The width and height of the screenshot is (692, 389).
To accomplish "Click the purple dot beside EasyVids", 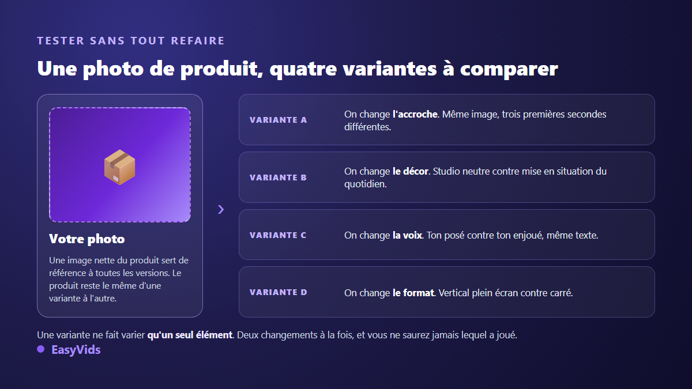I will [x=40, y=349].
